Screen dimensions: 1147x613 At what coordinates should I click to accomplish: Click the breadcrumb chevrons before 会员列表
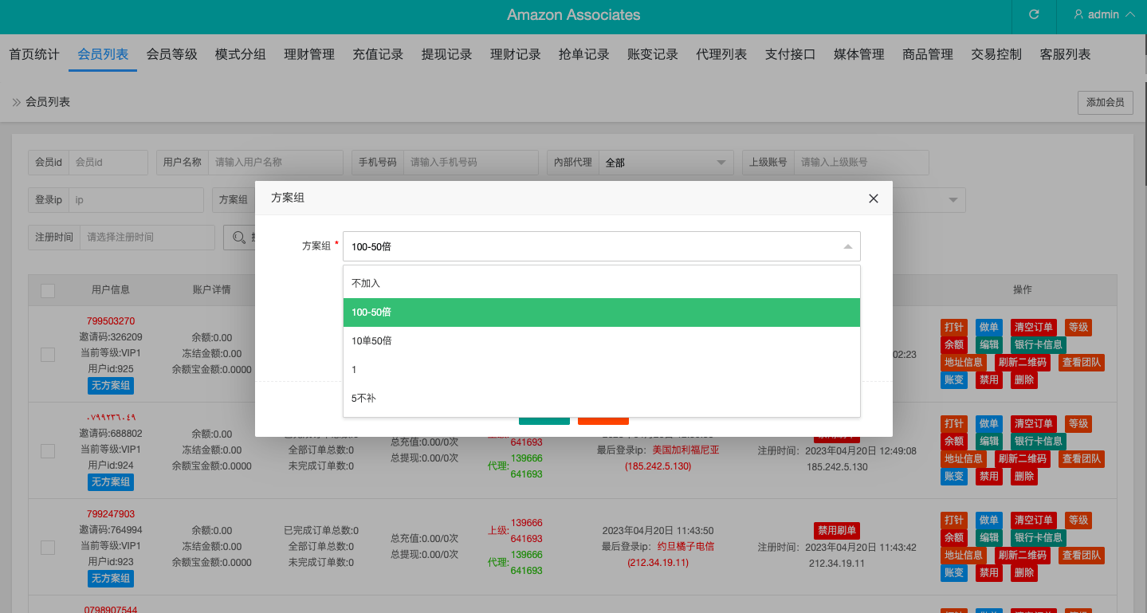[x=15, y=102]
